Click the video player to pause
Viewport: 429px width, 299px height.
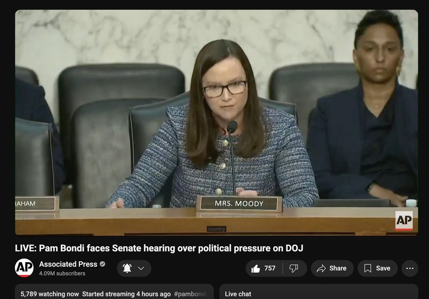(216, 123)
